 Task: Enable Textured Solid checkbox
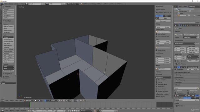pyautogui.click(x=157, y=80)
